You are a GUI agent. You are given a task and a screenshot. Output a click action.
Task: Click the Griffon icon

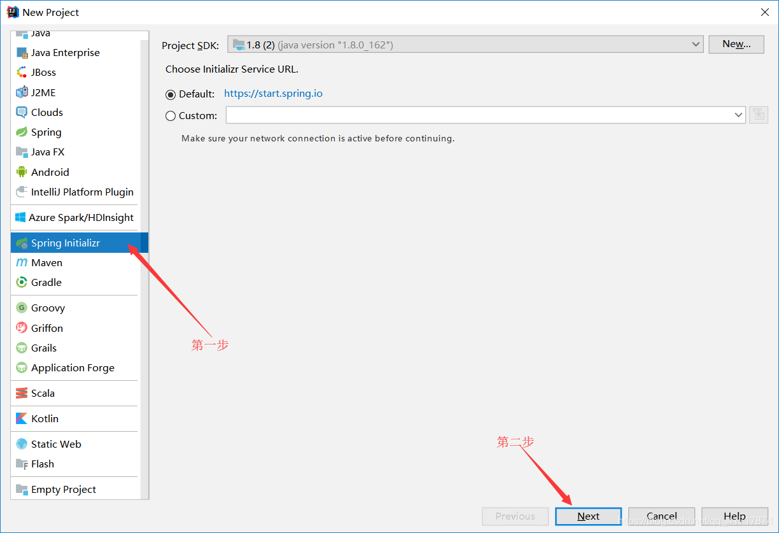pos(22,328)
